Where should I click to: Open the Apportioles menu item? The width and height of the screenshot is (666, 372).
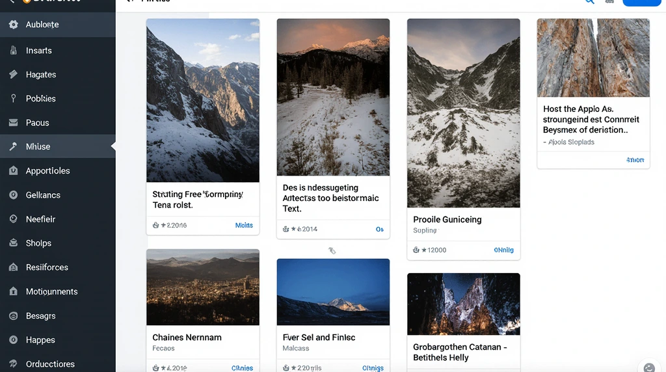click(x=47, y=171)
